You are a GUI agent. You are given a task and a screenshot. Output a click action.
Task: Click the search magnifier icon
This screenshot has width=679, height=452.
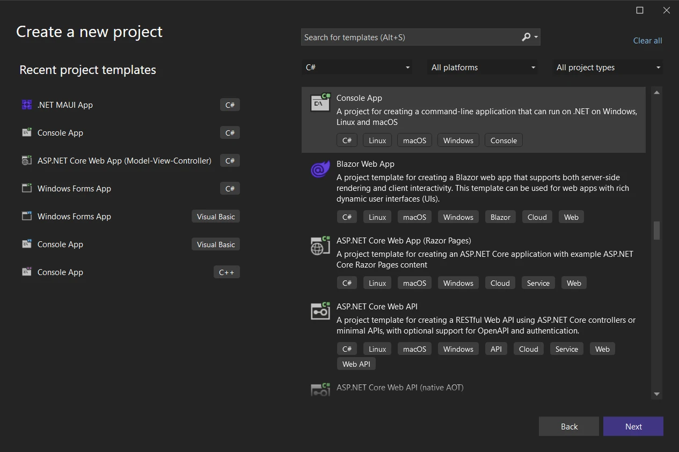pos(526,37)
